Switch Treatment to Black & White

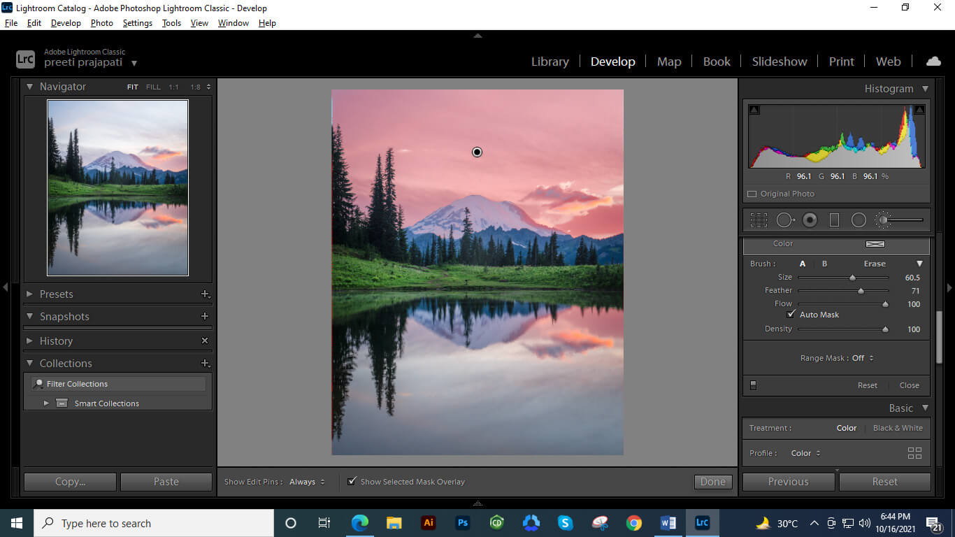(x=898, y=428)
